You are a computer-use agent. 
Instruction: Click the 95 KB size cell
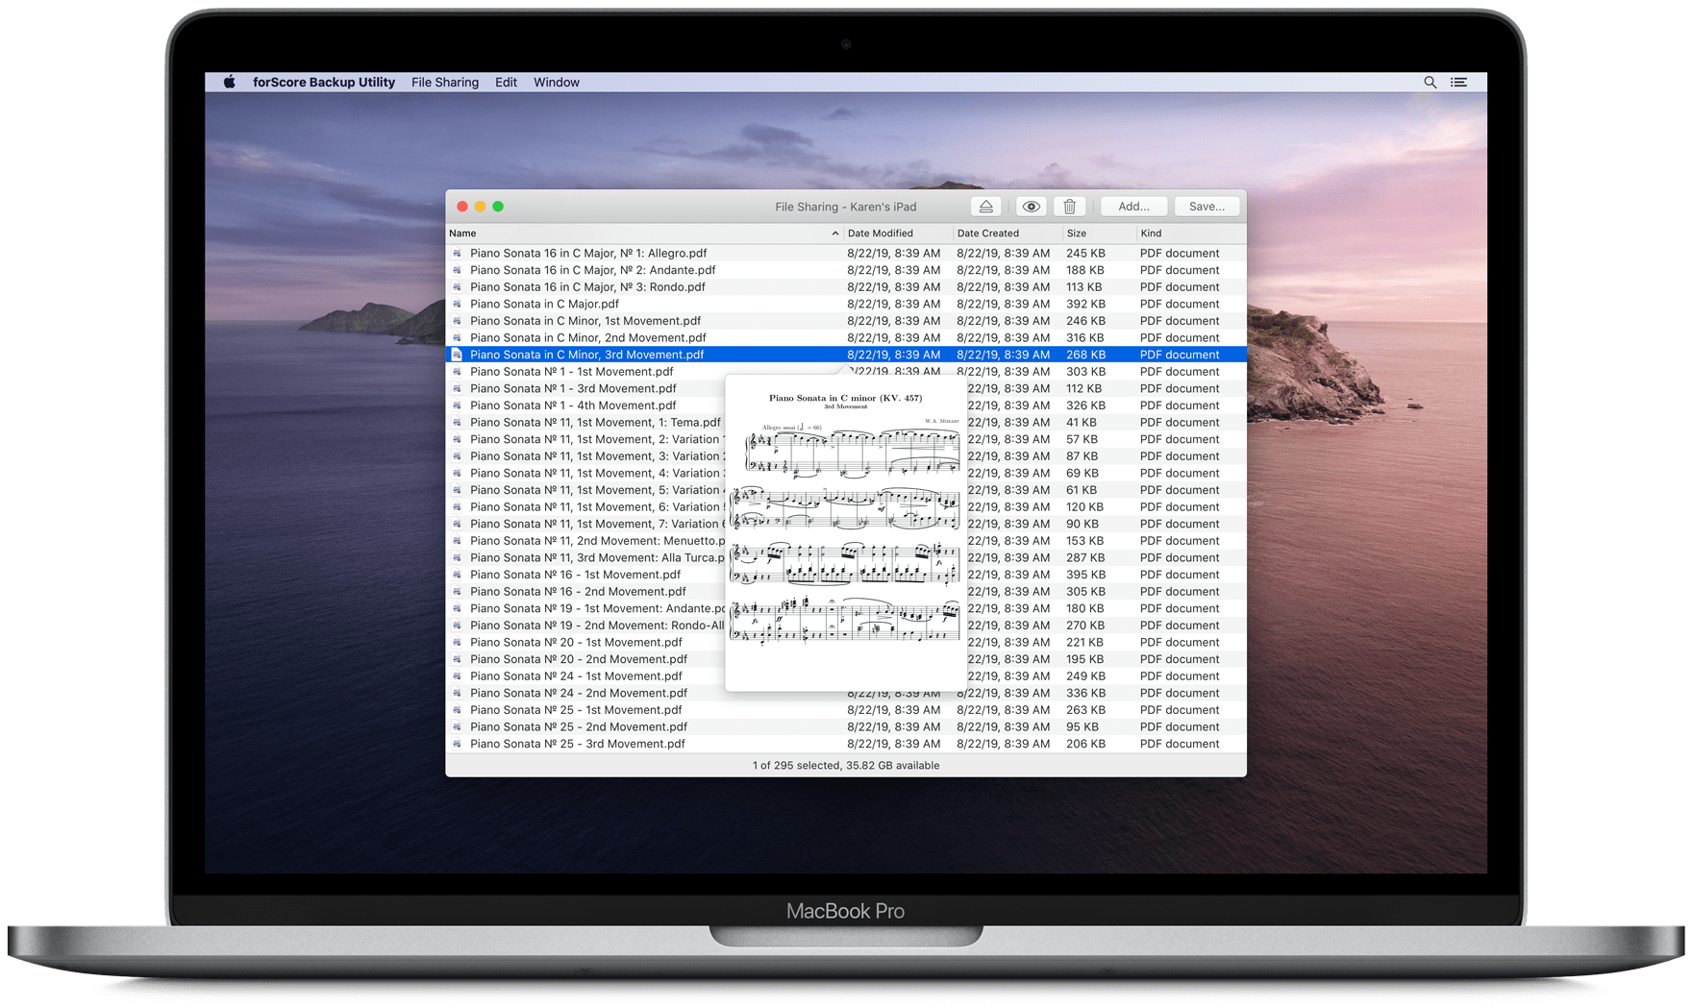click(1082, 727)
